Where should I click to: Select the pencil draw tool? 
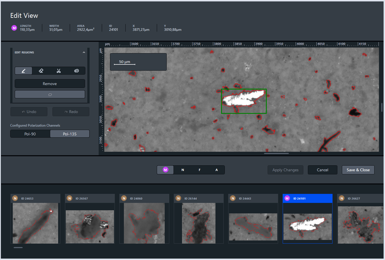click(x=24, y=71)
